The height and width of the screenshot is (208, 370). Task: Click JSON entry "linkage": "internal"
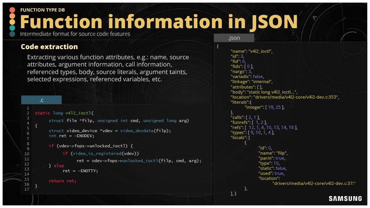click(251, 82)
